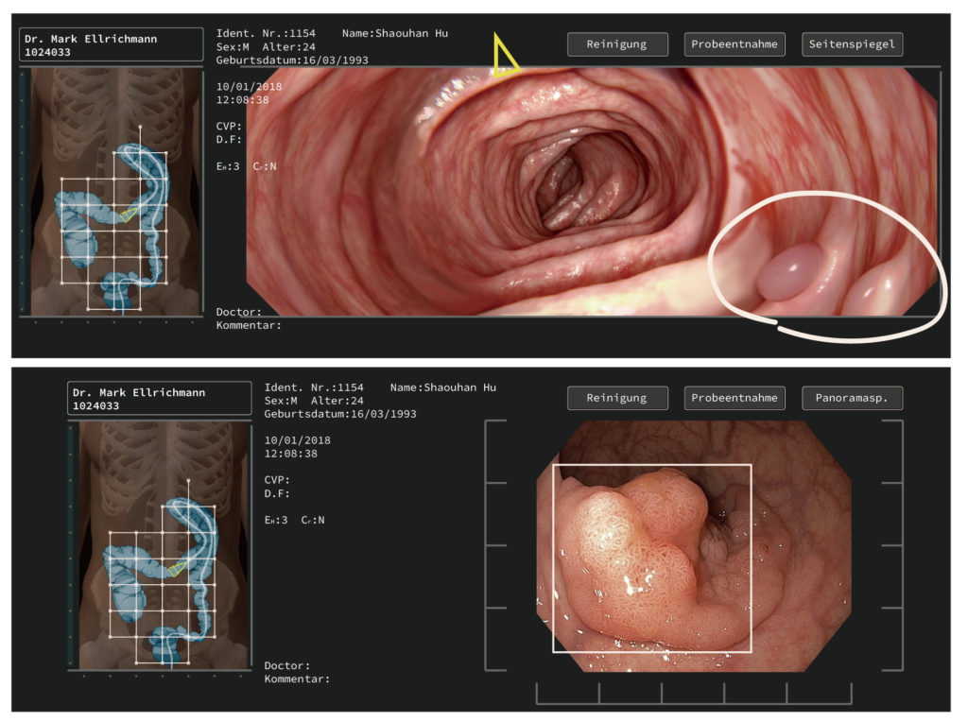This screenshot has height=722, width=968.
Task: Click the "Kommentar:" field in lower panel
Action: pos(297,679)
